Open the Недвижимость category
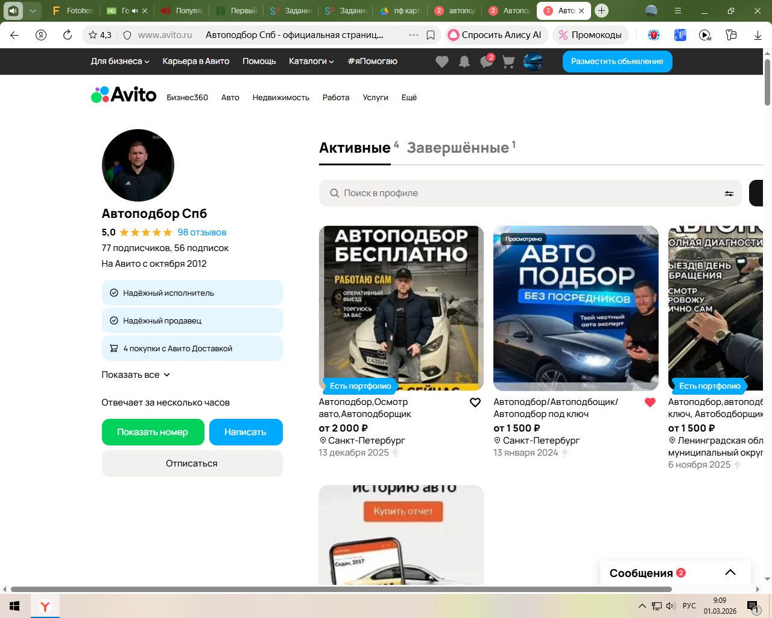 pyautogui.click(x=281, y=98)
